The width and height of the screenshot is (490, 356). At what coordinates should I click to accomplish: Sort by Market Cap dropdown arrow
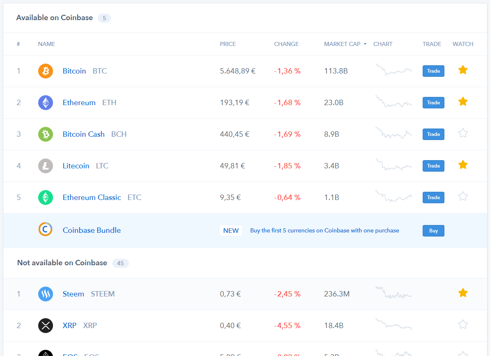pyautogui.click(x=365, y=44)
